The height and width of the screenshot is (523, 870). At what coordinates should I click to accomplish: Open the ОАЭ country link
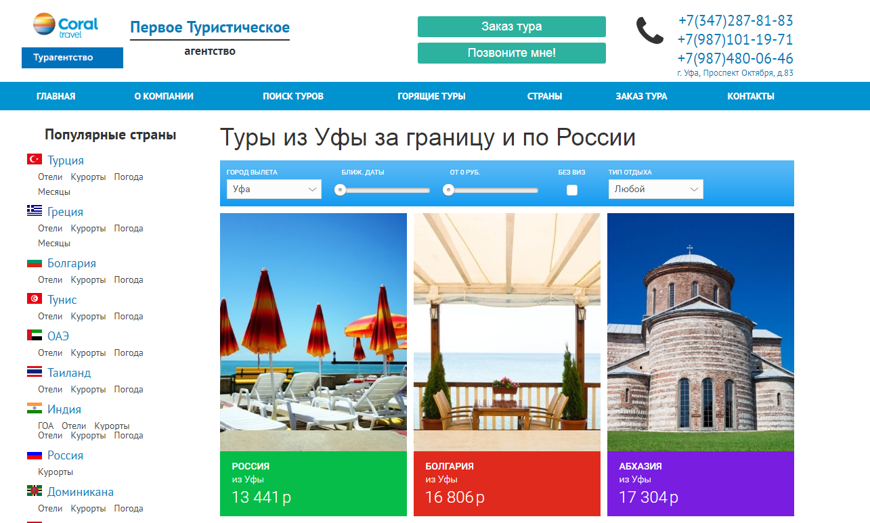58,336
